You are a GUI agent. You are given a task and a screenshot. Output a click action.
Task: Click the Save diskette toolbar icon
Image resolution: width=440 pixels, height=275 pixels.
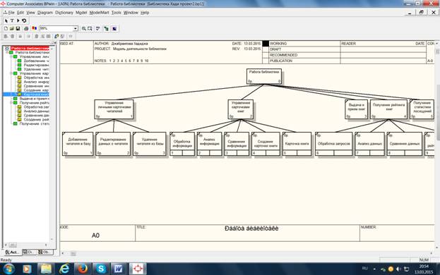18,29
